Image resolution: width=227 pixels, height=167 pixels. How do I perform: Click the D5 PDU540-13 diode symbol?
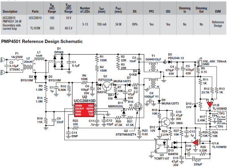pyautogui.click(x=169, y=62)
